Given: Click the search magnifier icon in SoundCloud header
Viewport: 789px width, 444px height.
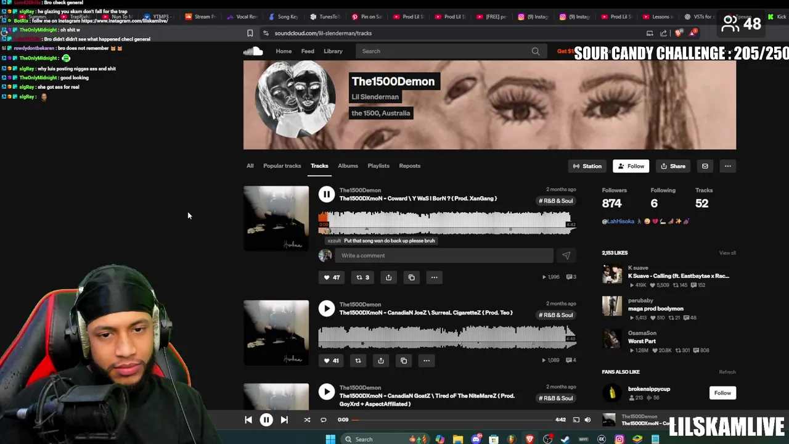Looking at the screenshot, I should (x=536, y=51).
